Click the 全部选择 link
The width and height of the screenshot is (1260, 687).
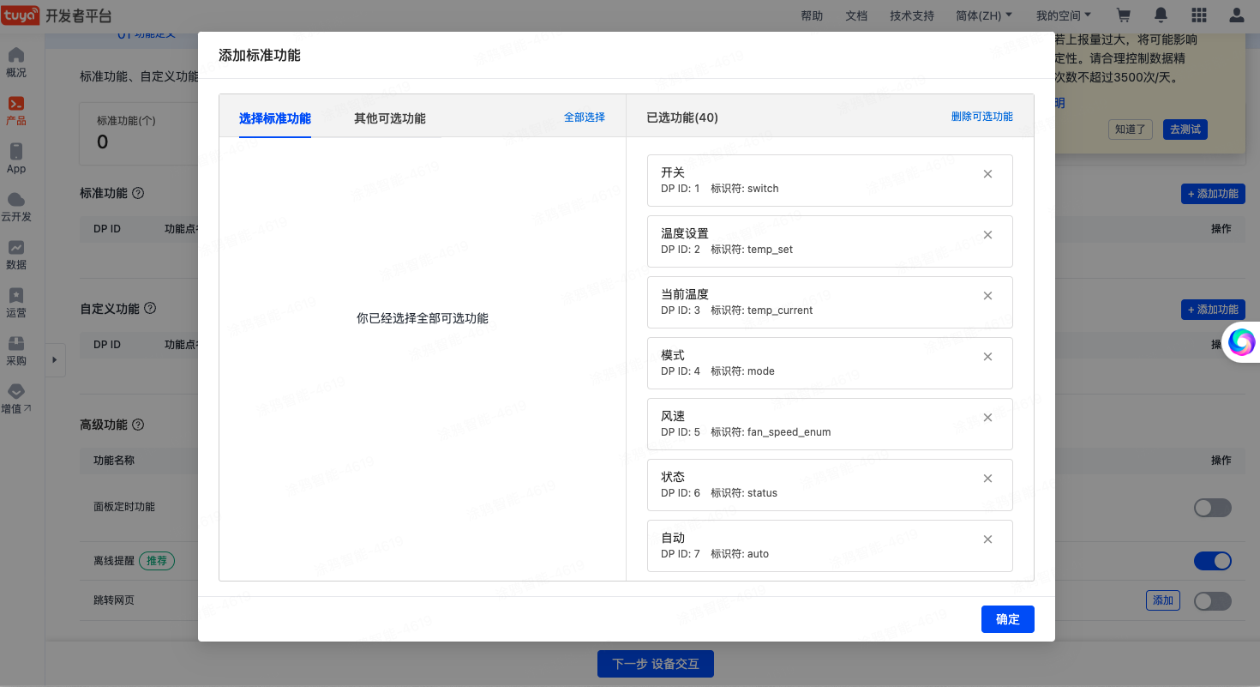584,117
